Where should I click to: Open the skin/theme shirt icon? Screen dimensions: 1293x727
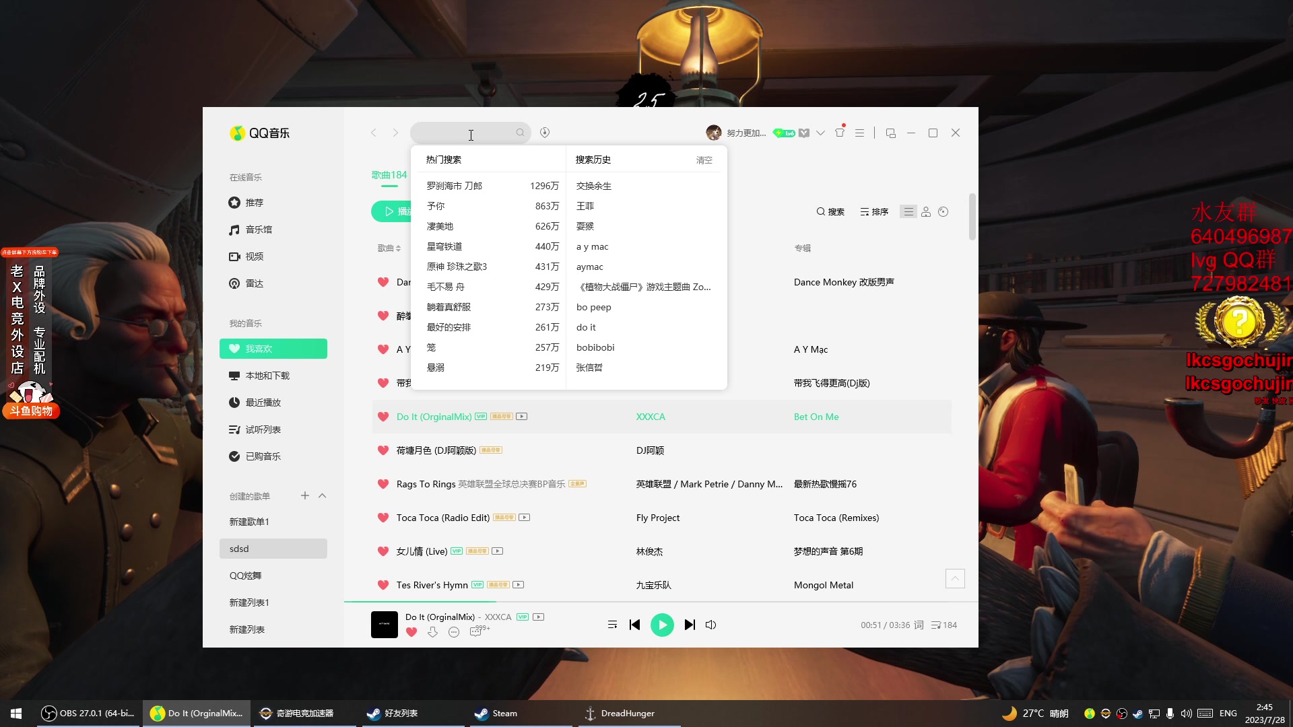click(840, 133)
